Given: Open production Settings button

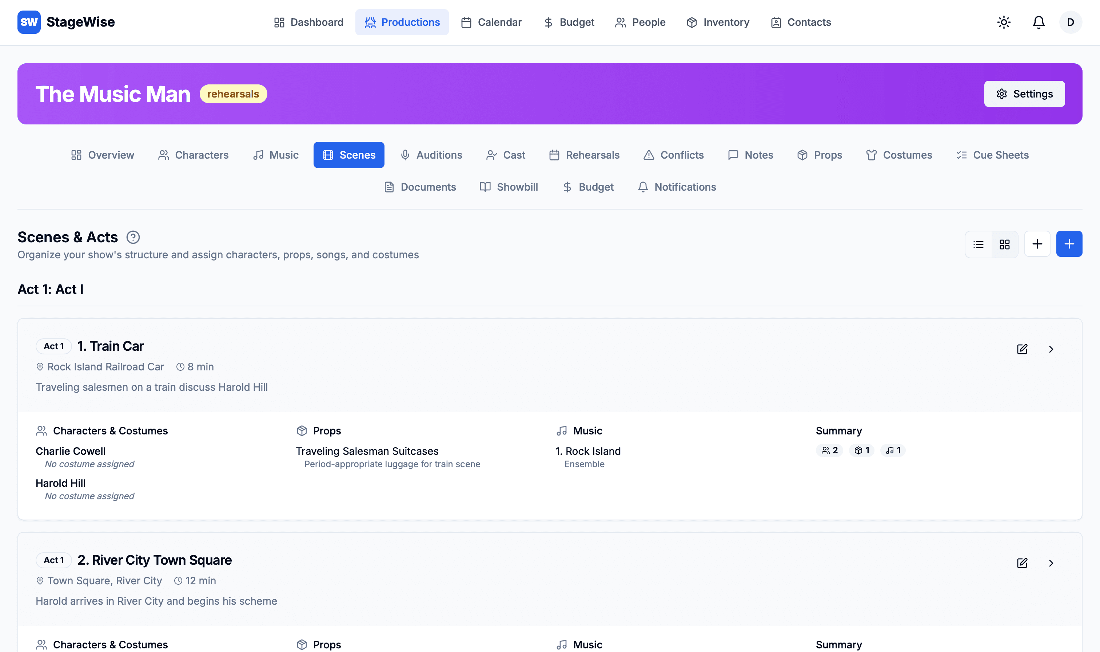Looking at the screenshot, I should 1024,94.
